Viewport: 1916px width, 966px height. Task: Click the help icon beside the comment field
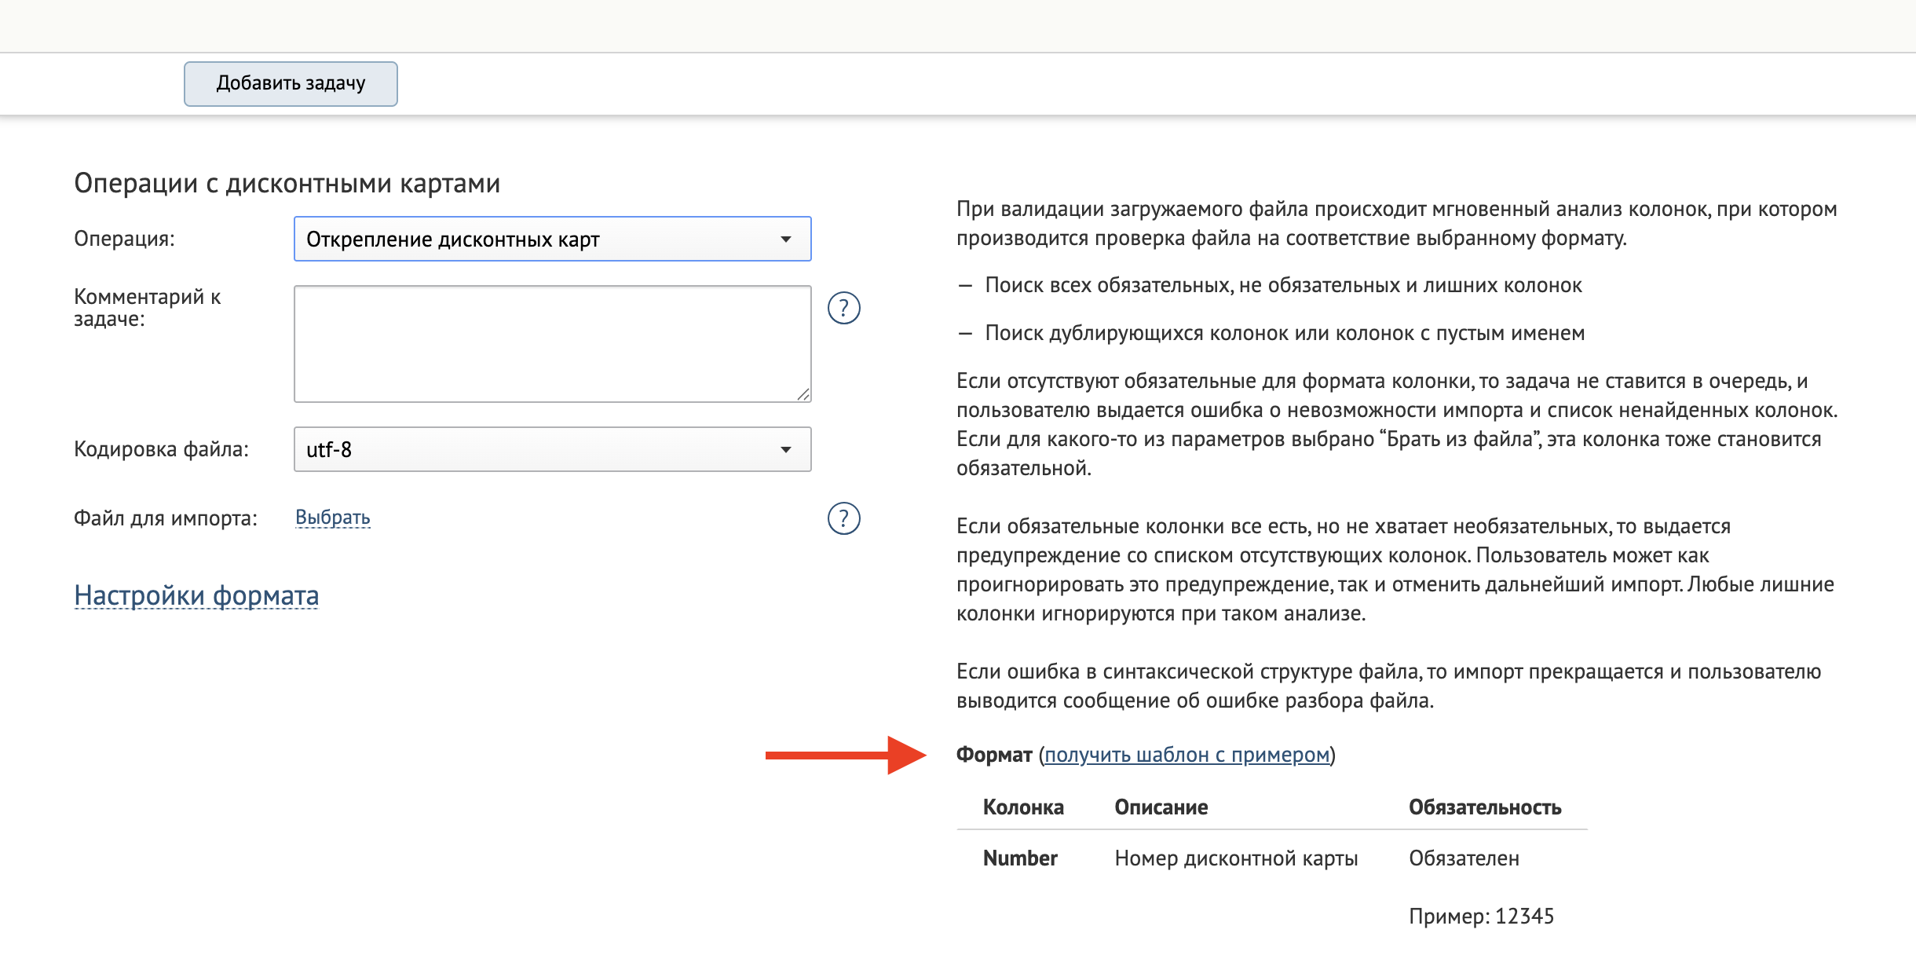844,308
